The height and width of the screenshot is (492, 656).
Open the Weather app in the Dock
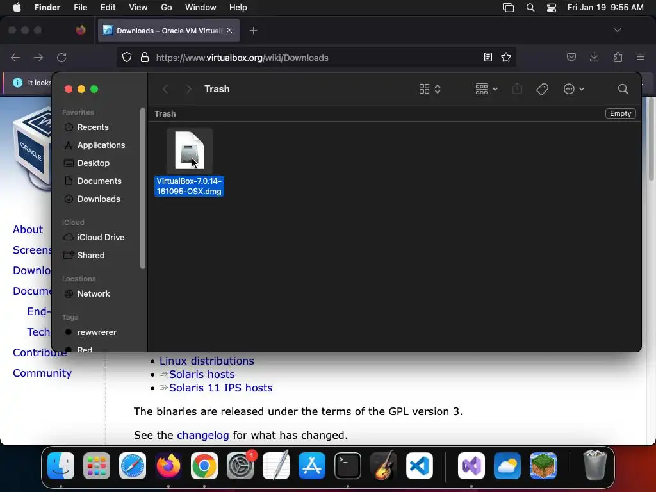[x=507, y=466]
